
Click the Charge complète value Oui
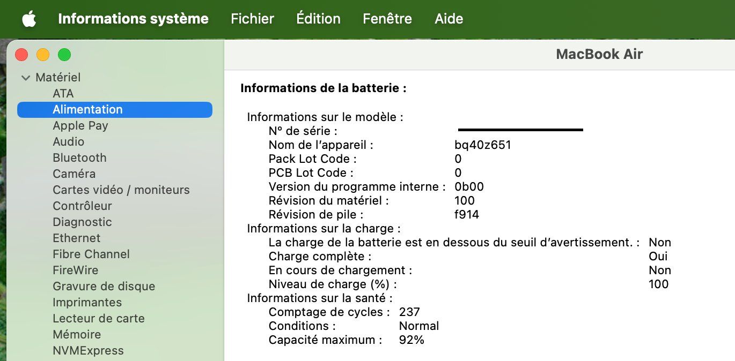[658, 257]
